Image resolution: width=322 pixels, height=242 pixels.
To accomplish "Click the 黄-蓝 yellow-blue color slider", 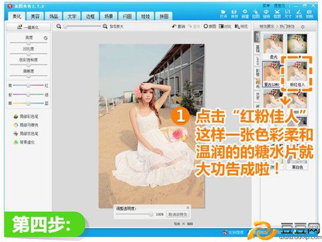I will coord(29,103).
